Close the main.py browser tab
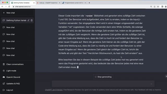 tap(59, 3)
